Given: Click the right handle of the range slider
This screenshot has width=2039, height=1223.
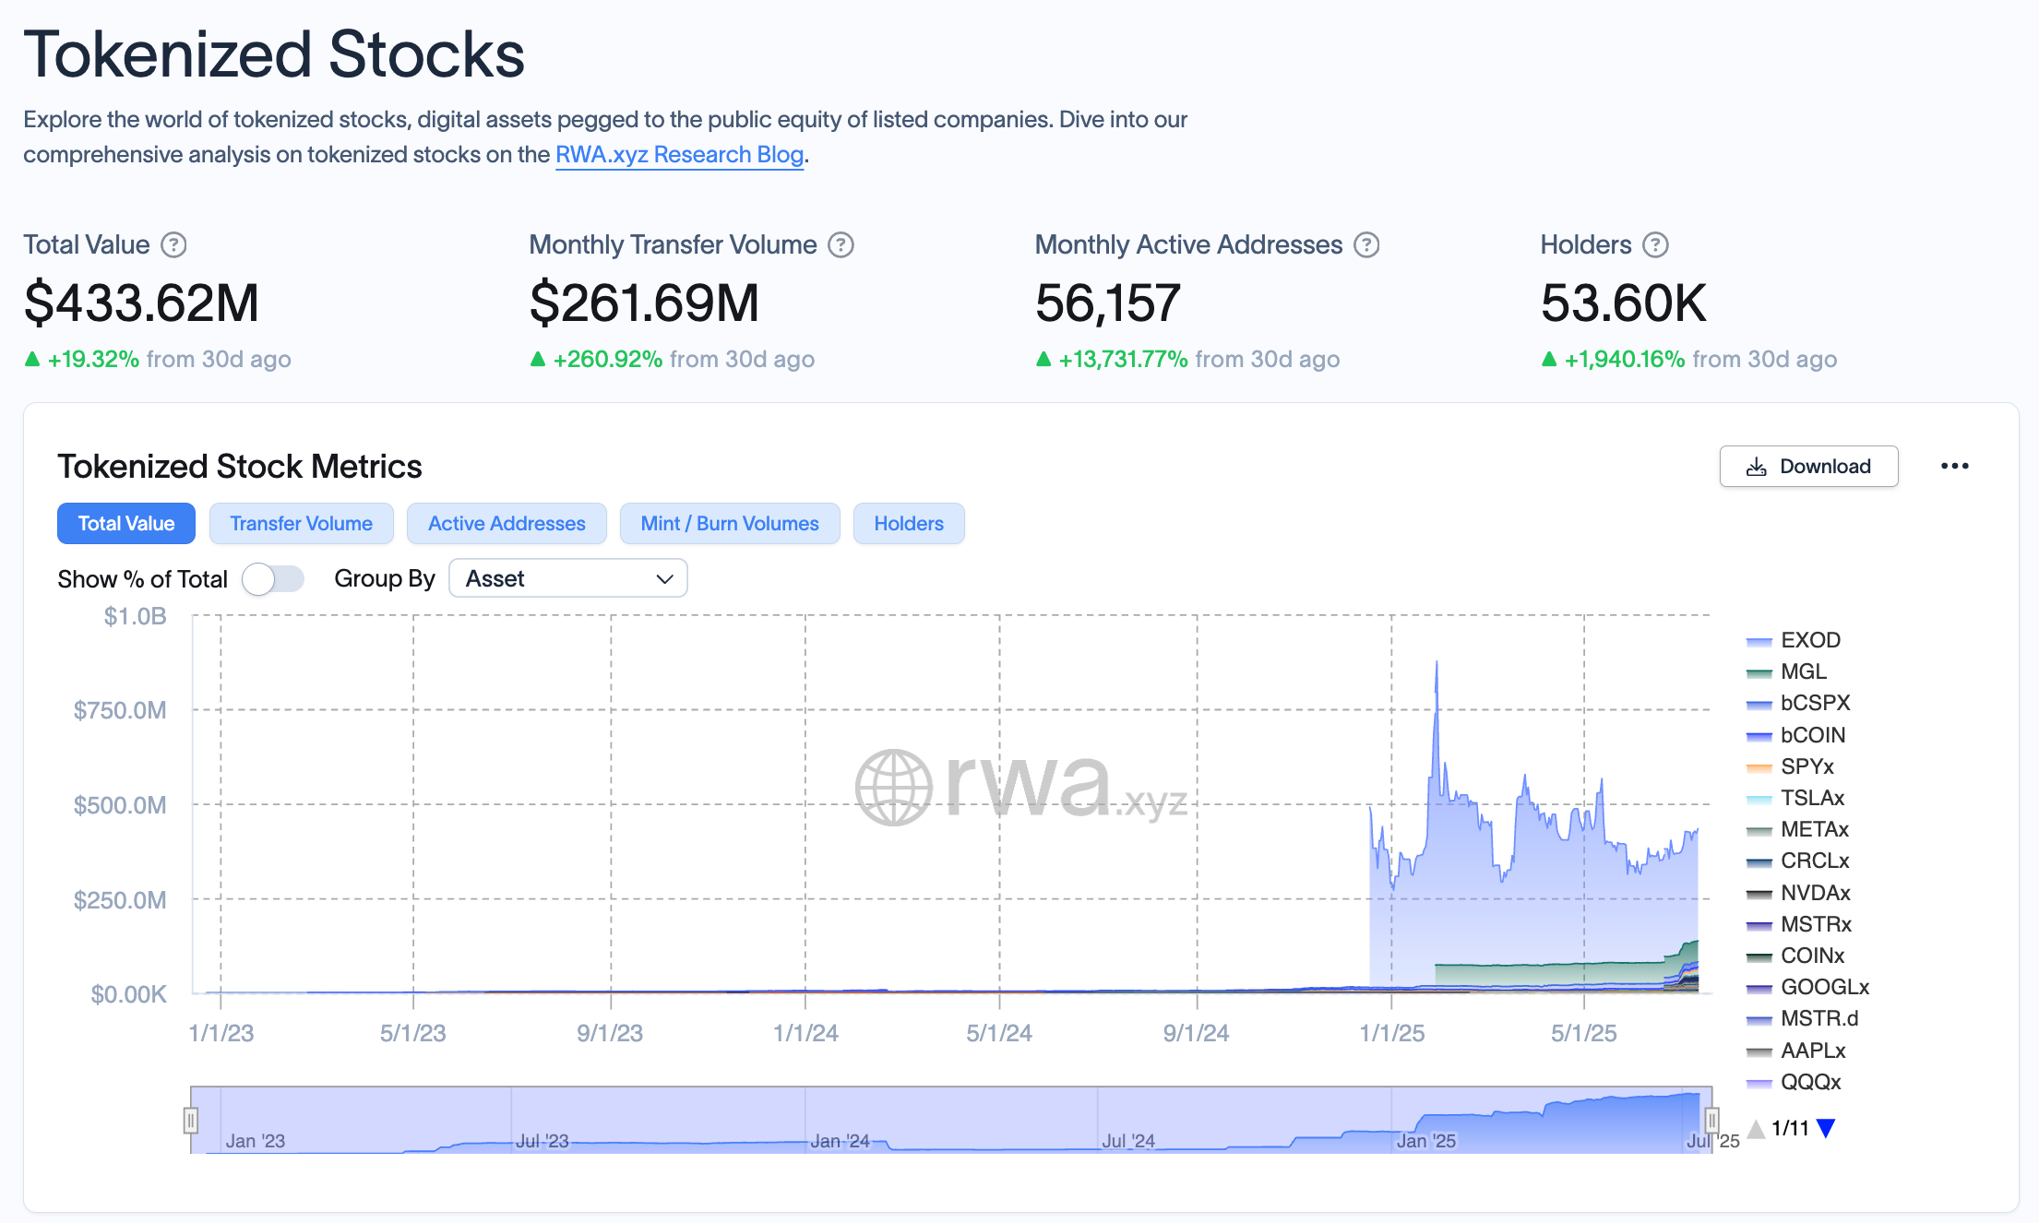Looking at the screenshot, I should pos(1711,1121).
